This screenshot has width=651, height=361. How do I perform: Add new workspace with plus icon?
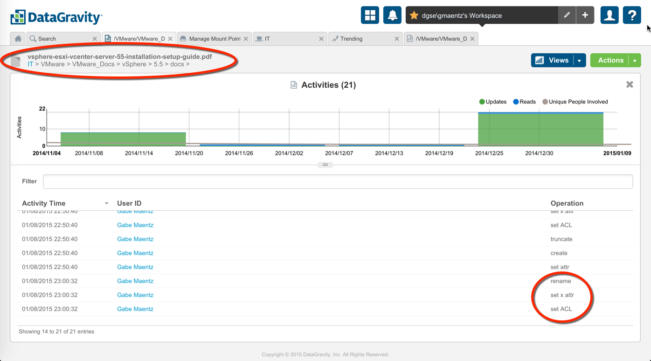585,15
